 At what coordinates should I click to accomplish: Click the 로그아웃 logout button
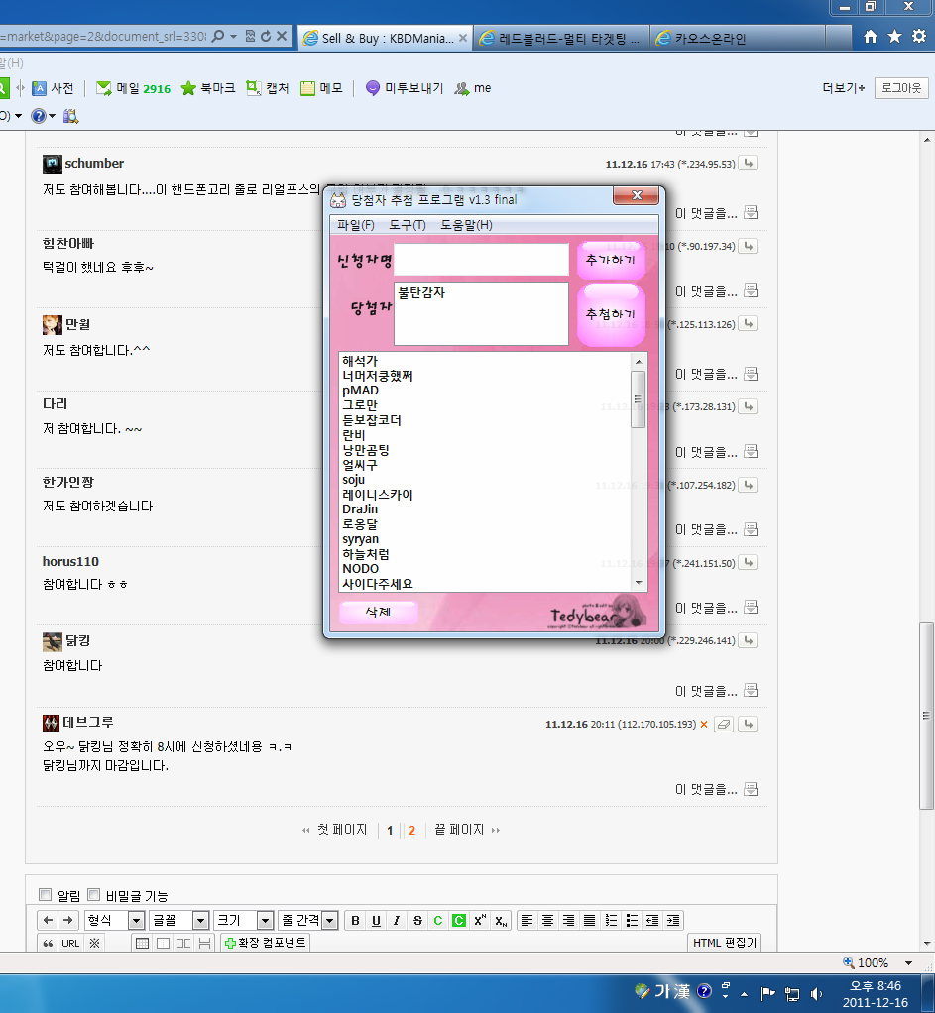(900, 88)
